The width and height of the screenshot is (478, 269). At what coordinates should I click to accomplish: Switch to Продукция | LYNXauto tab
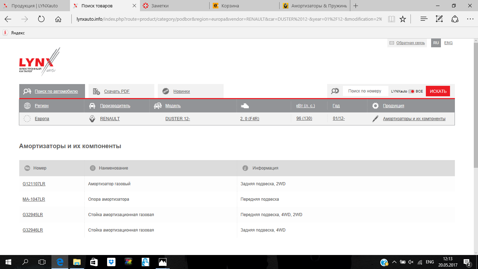34,6
